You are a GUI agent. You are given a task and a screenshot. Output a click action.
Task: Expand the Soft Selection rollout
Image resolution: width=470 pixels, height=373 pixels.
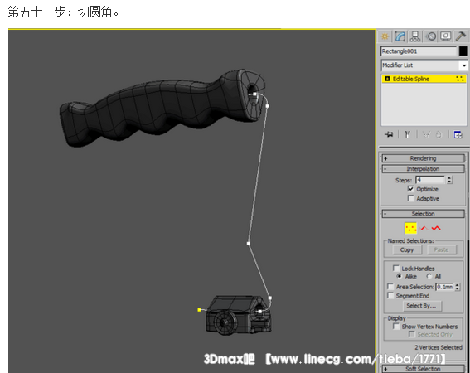423,369
